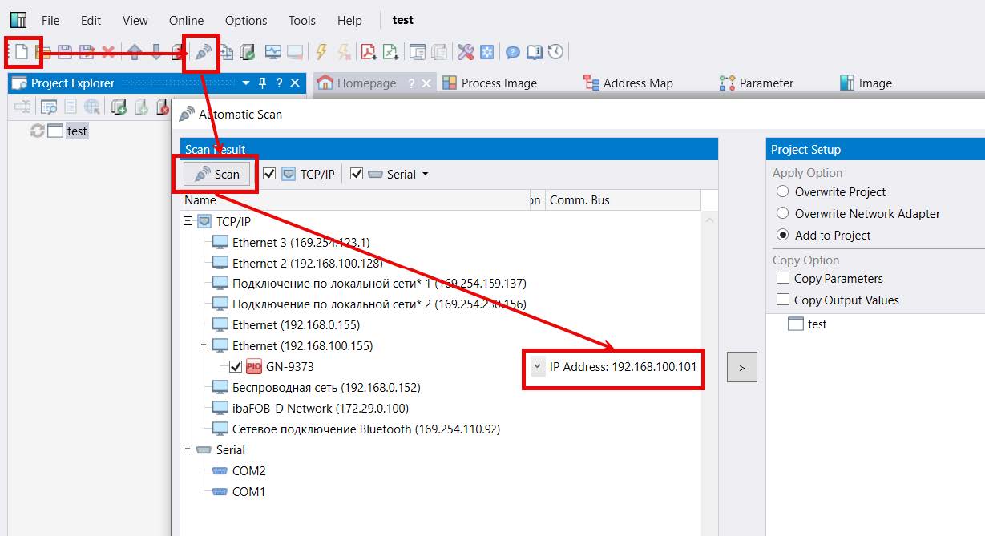
Task: Click the blue waveform monitor icon in toolbar
Action: pyautogui.click(x=273, y=52)
